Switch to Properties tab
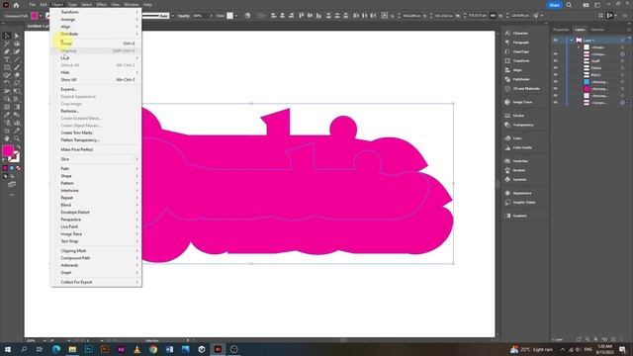 561,30
